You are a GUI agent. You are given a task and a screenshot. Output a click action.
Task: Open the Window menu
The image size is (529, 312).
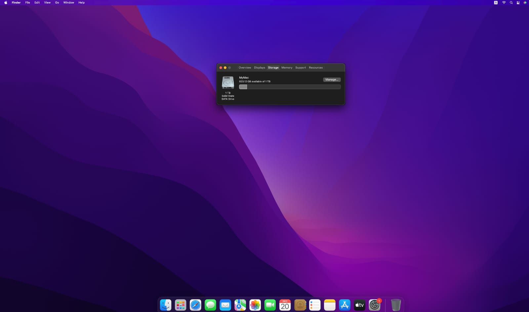click(x=69, y=3)
